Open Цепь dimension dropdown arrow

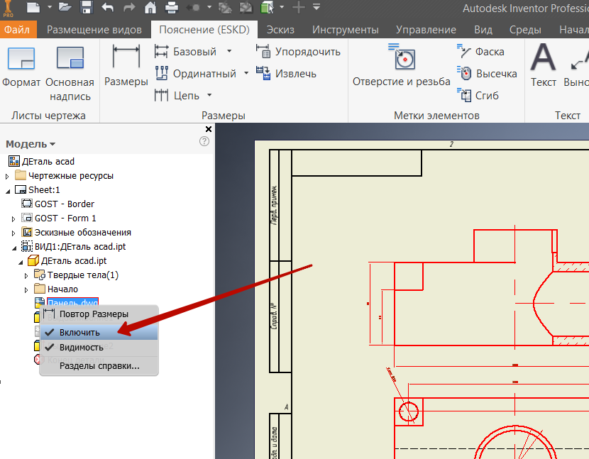click(x=209, y=95)
